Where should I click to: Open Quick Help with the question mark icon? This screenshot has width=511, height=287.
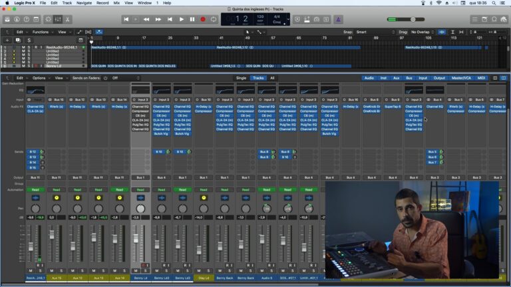point(27,19)
